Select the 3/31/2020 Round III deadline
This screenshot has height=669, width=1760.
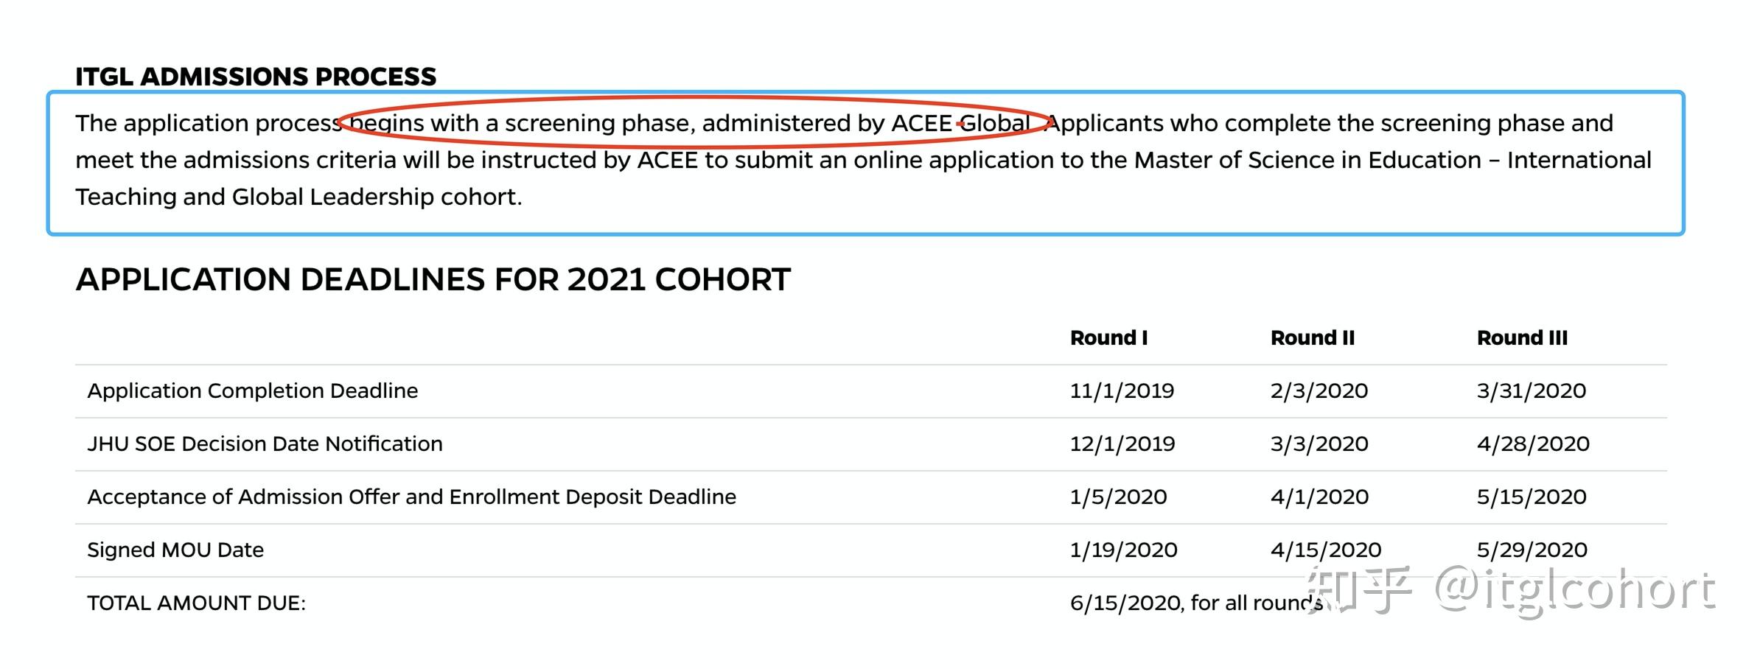pos(1531,390)
